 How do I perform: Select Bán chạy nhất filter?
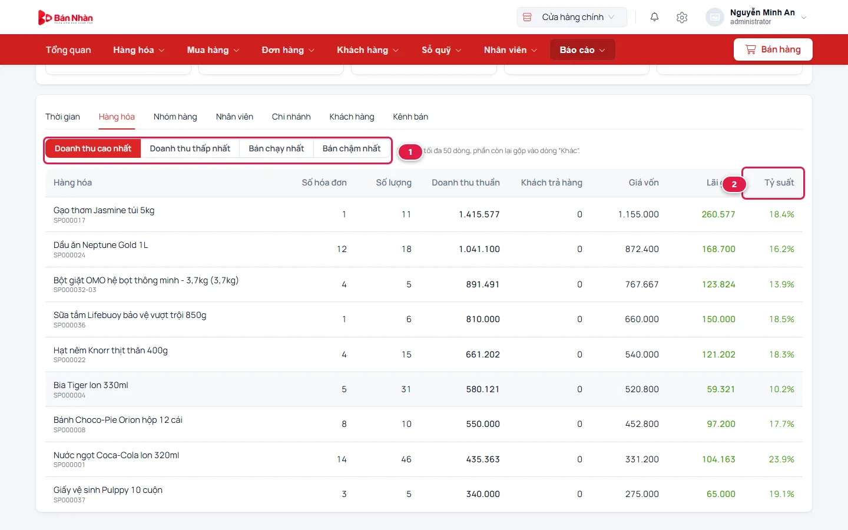coord(276,148)
